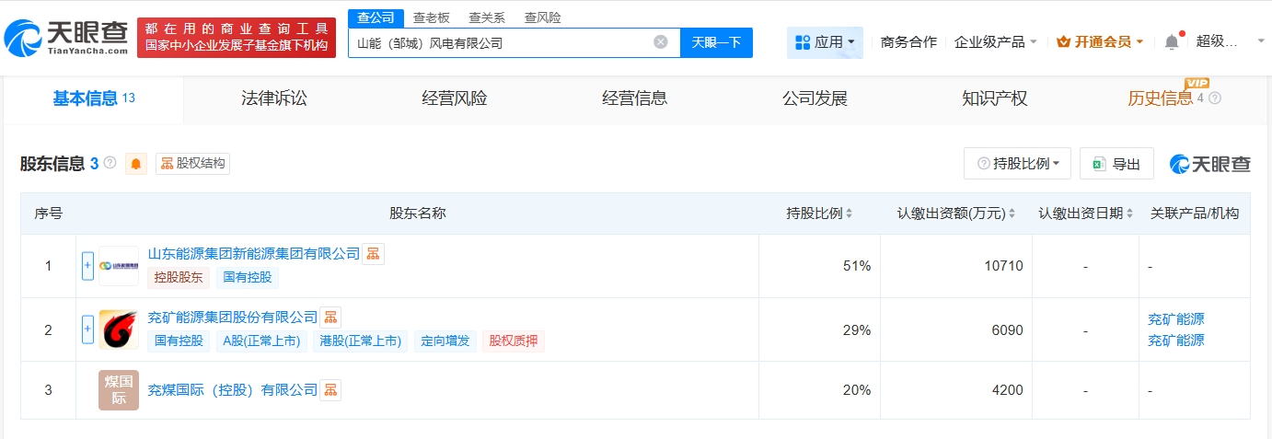Expand the first shareholder row plus button
The width and height of the screenshot is (1272, 439).
[x=88, y=266]
